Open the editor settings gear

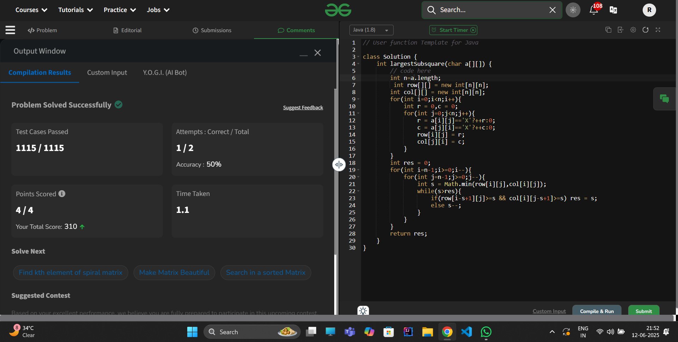(x=633, y=30)
